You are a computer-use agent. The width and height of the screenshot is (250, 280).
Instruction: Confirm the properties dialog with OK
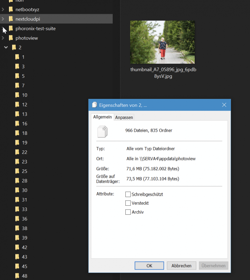(149, 265)
